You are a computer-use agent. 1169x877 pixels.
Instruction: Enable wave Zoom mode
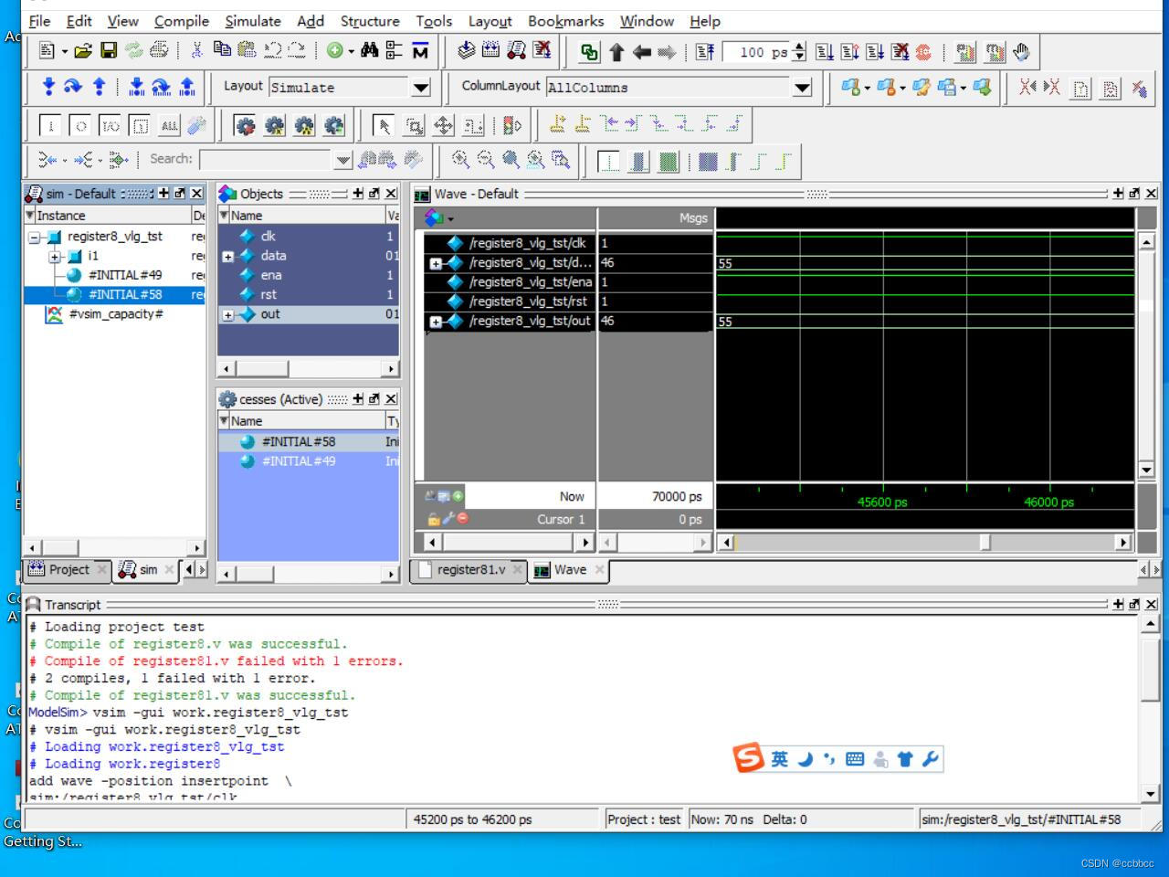click(x=414, y=125)
